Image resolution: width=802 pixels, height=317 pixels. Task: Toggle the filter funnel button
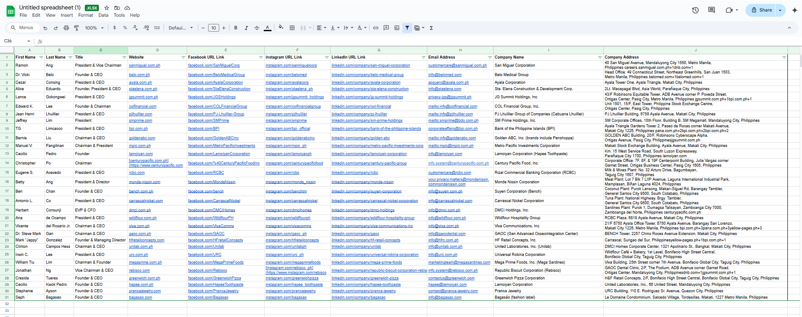click(x=407, y=28)
